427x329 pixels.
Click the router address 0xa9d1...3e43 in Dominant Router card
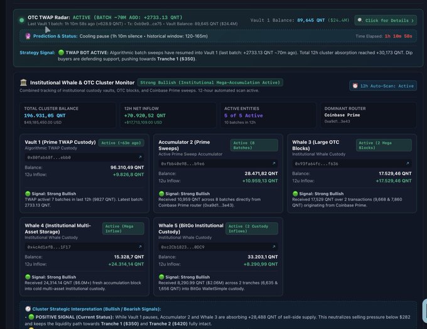coord(337,121)
